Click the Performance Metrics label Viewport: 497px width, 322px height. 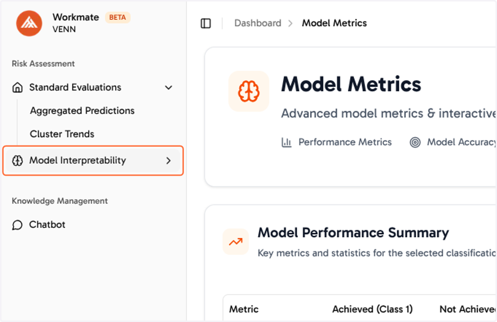pyautogui.click(x=345, y=142)
